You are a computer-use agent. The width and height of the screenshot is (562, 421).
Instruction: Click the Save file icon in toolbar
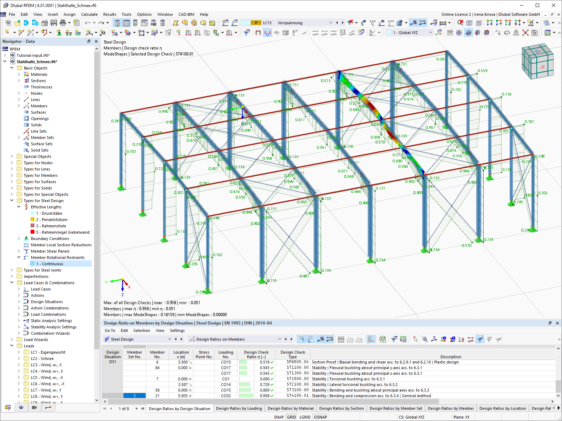coord(54,23)
